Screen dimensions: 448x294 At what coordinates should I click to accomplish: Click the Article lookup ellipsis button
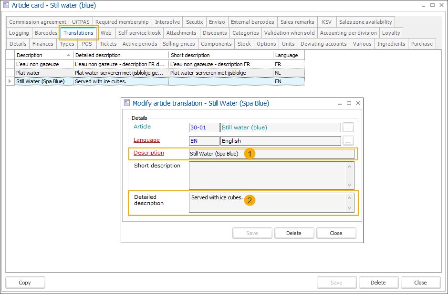[348, 127]
